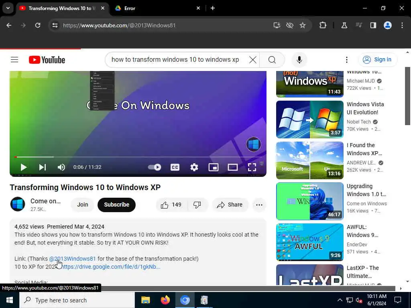
Task: Open Upgrading Windows 1.0 video thumbnail
Action: click(310, 201)
